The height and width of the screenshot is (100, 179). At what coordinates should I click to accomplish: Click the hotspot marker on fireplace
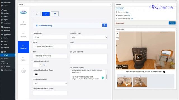coord(138,56)
